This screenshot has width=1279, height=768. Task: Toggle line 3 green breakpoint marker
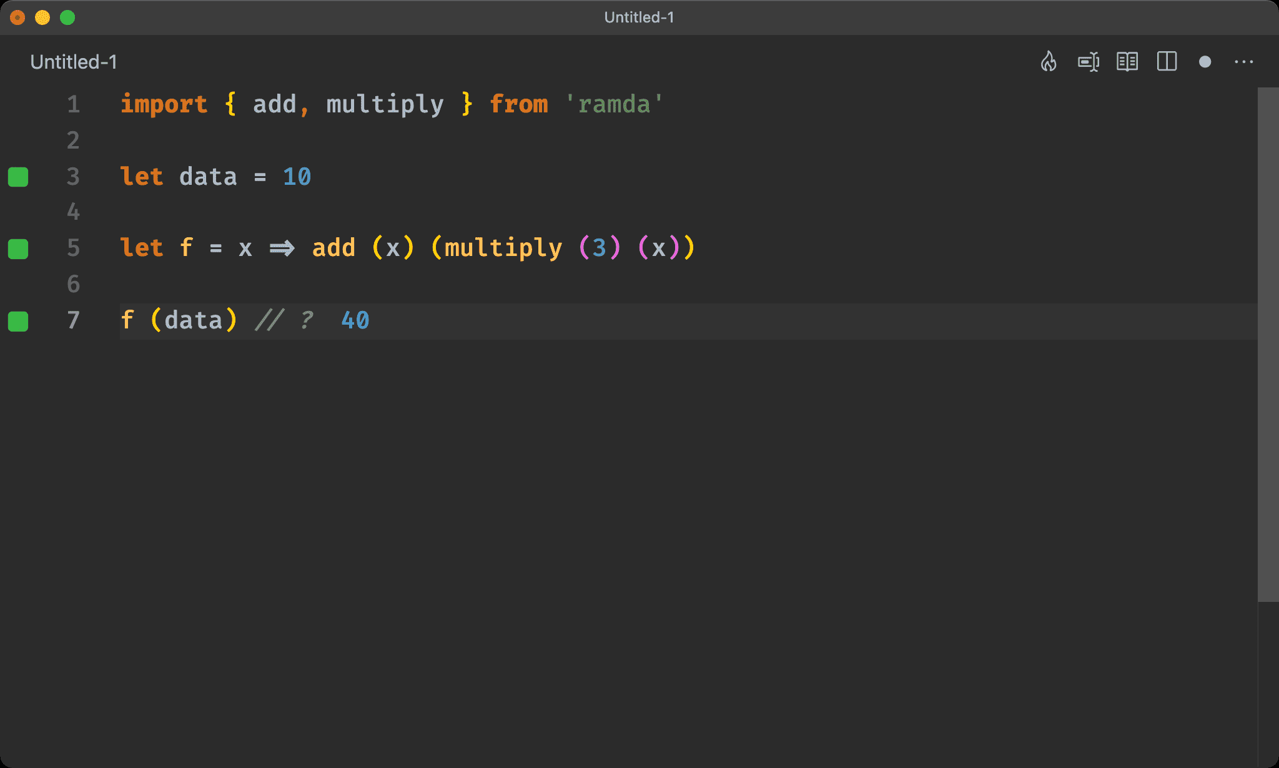point(20,175)
